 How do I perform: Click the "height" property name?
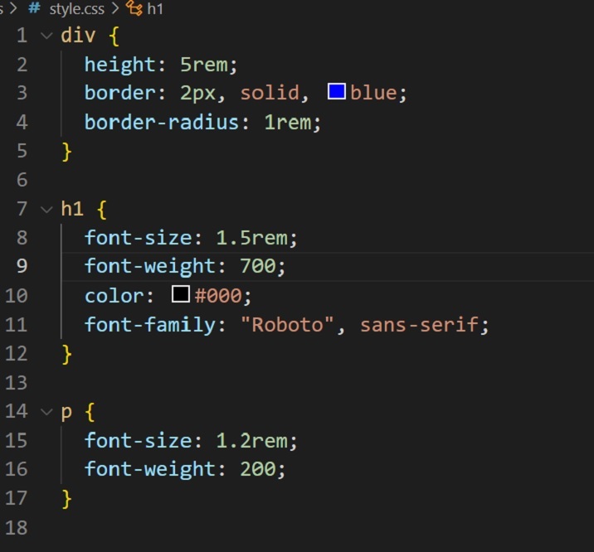(119, 65)
